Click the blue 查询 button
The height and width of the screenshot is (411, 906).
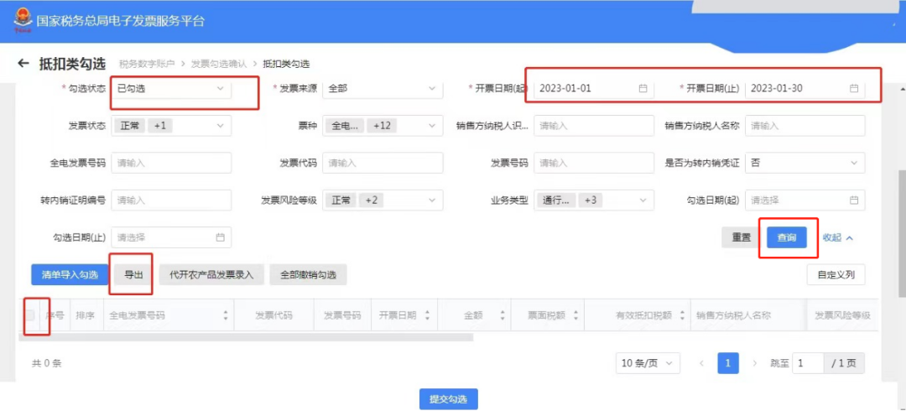pos(786,237)
